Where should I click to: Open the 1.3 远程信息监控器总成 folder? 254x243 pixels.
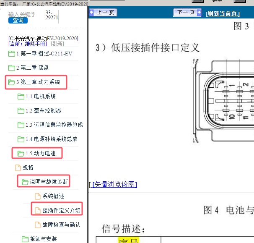click(50, 125)
